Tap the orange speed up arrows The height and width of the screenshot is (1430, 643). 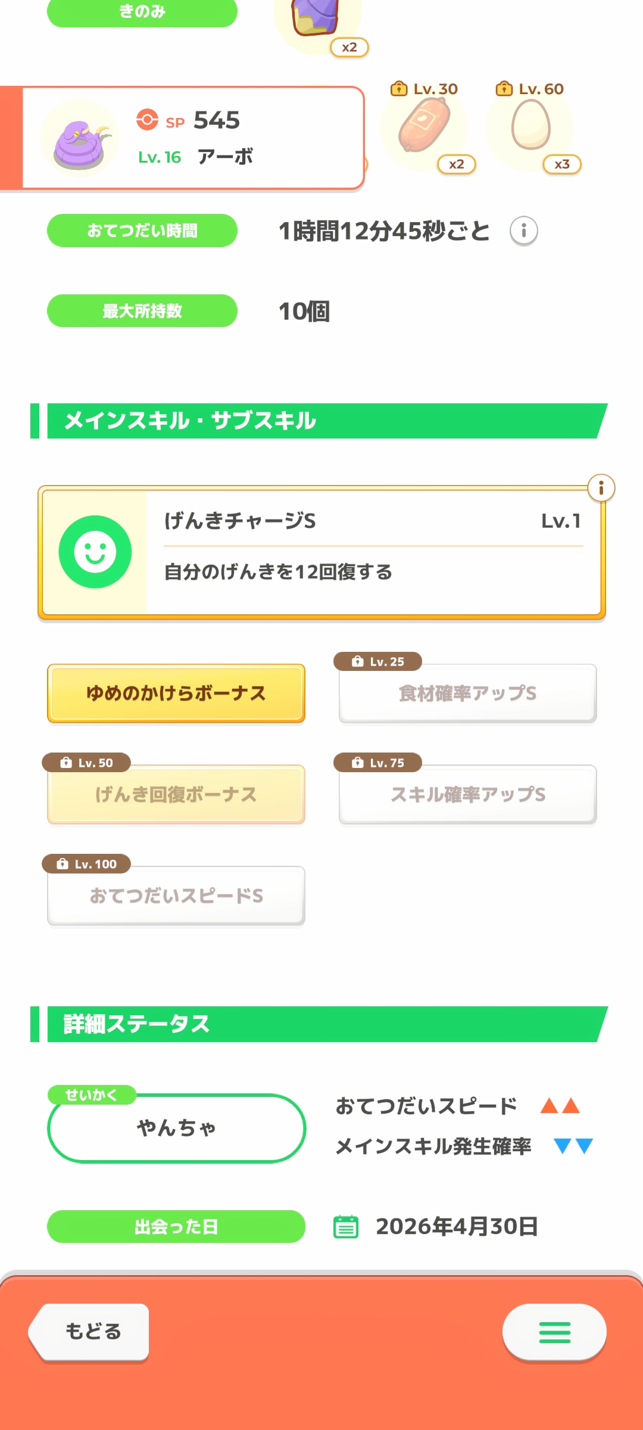560,1106
